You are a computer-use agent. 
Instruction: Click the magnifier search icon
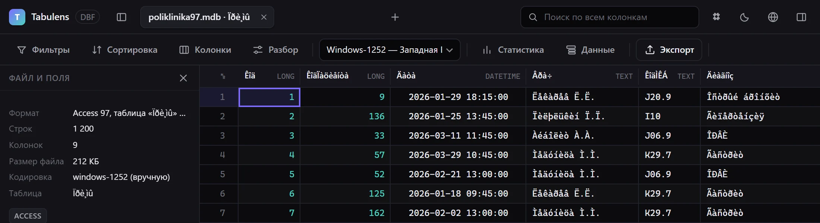pyautogui.click(x=533, y=17)
